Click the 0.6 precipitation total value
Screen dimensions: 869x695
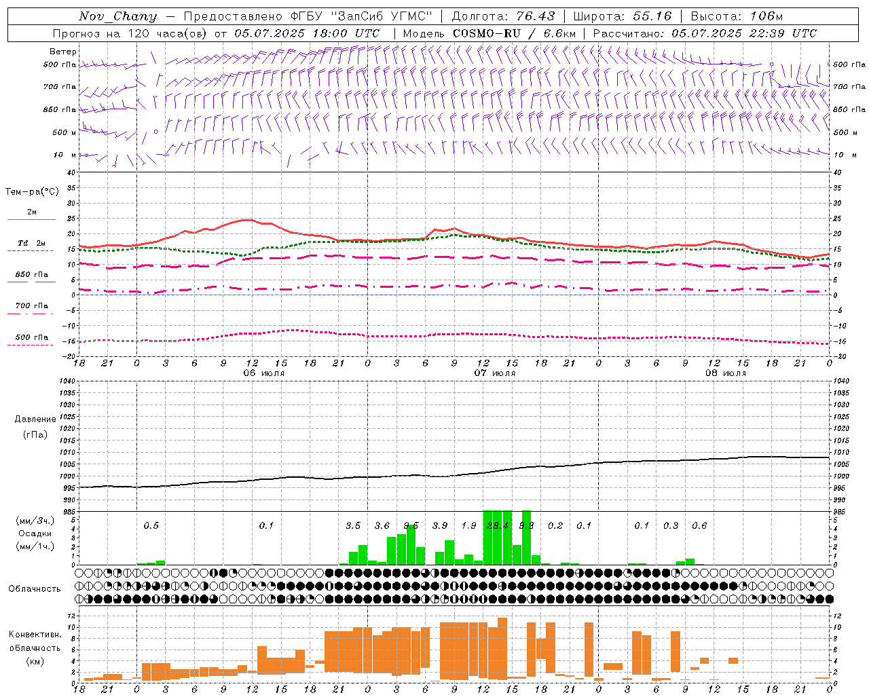(699, 525)
